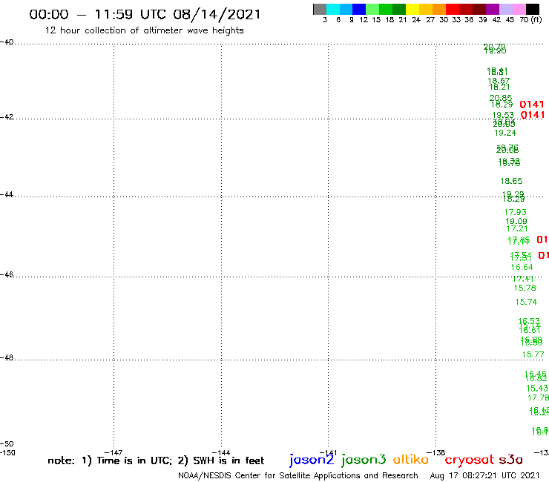Click the -48 latitude axis label
Viewport: 549px width, 482px height.
7,357
